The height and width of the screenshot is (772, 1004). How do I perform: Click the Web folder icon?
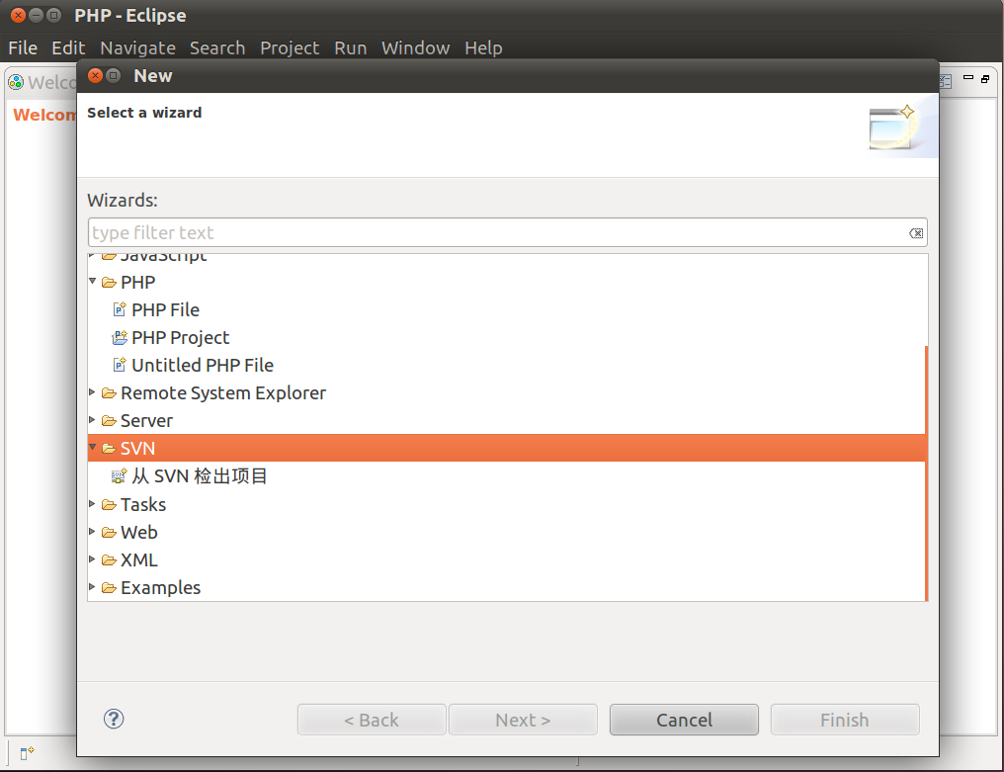pyautogui.click(x=109, y=533)
